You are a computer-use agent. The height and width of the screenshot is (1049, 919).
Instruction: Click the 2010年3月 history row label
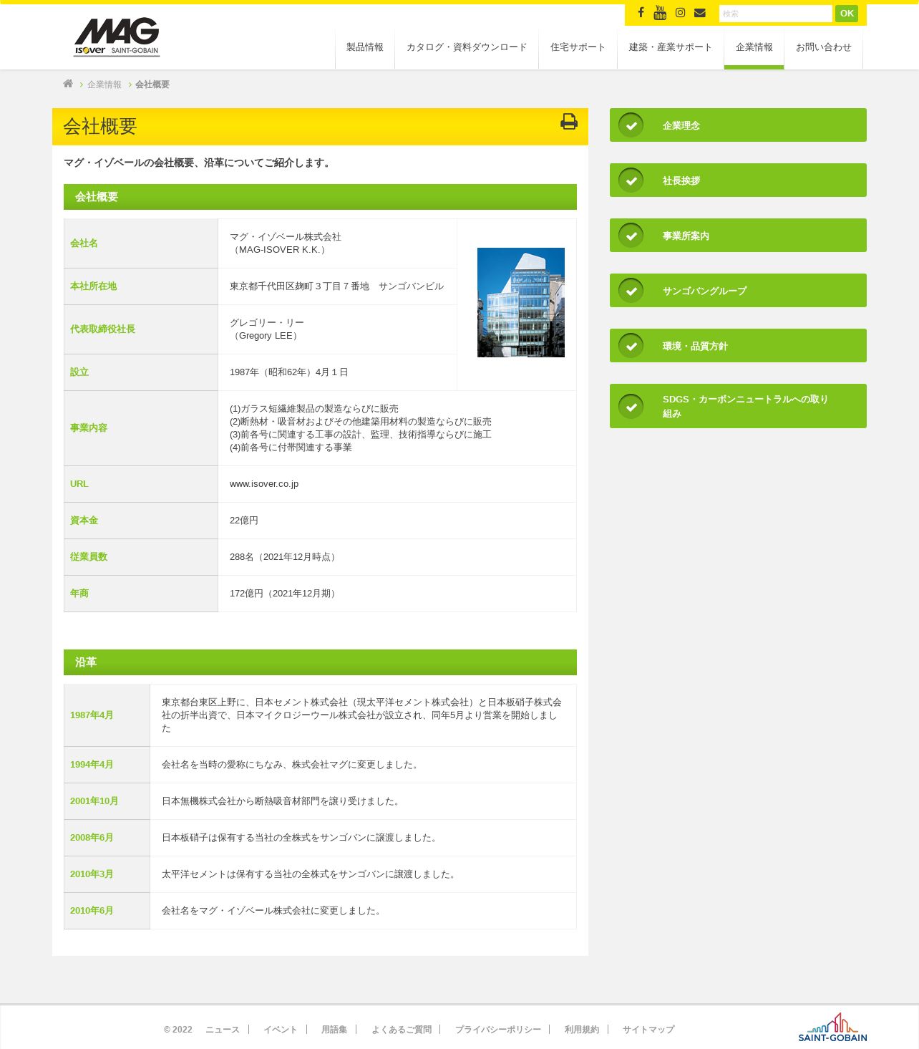point(92,874)
